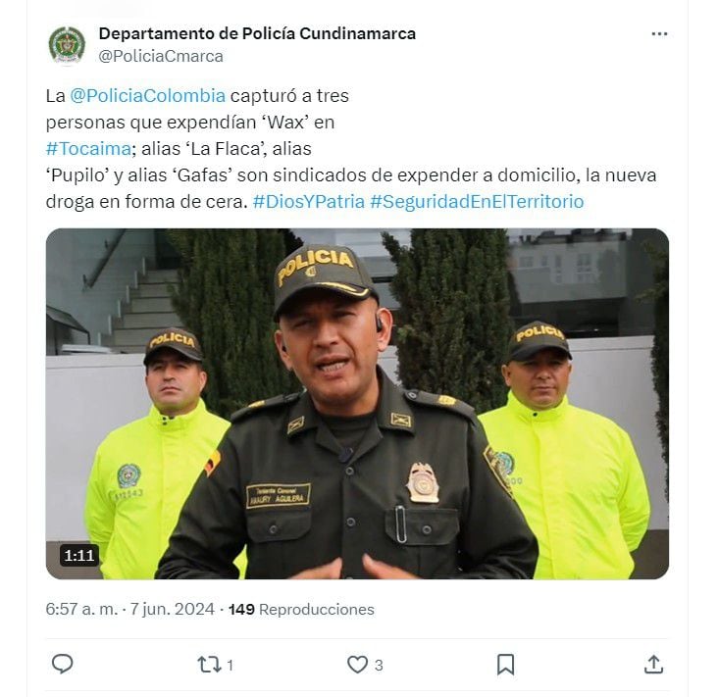
Task: Open the @PoliciaColombia mention link
Action: (147, 96)
